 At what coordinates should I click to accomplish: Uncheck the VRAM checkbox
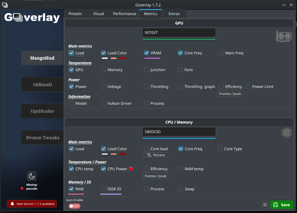pyautogui.click(x=146, y=53)
